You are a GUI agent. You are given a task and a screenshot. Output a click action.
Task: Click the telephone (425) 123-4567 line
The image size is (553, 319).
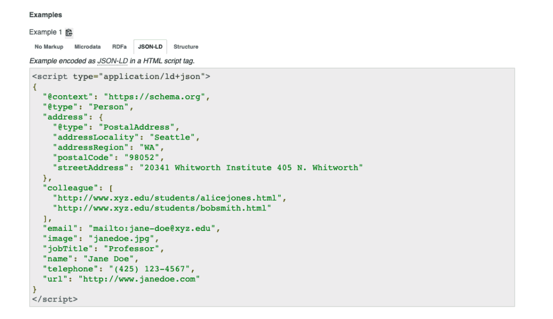tap(119, 269)
